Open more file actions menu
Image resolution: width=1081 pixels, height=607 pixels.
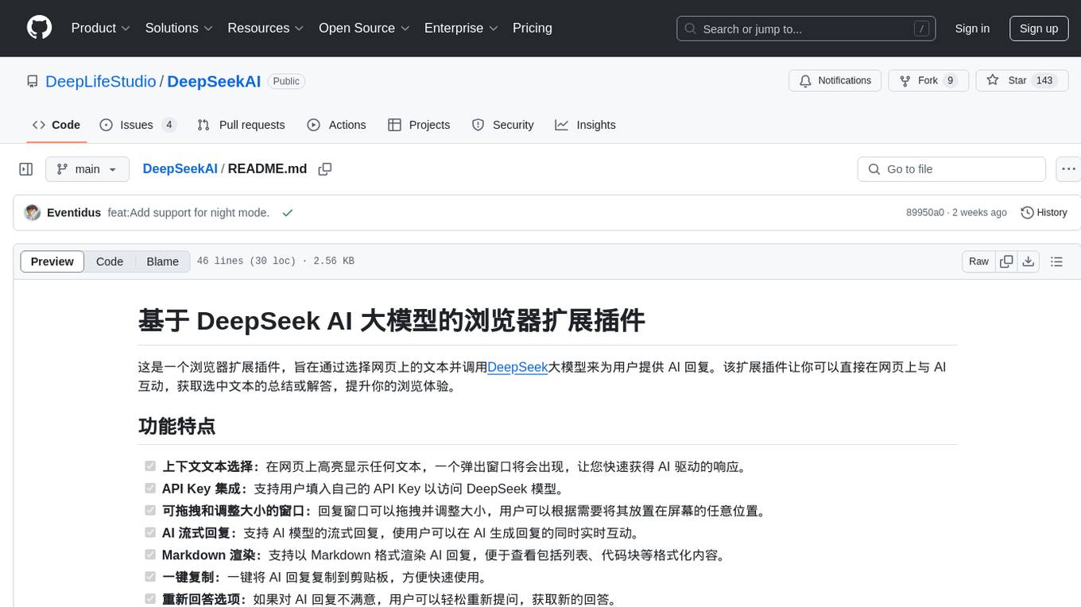[x=1068, y=169]
